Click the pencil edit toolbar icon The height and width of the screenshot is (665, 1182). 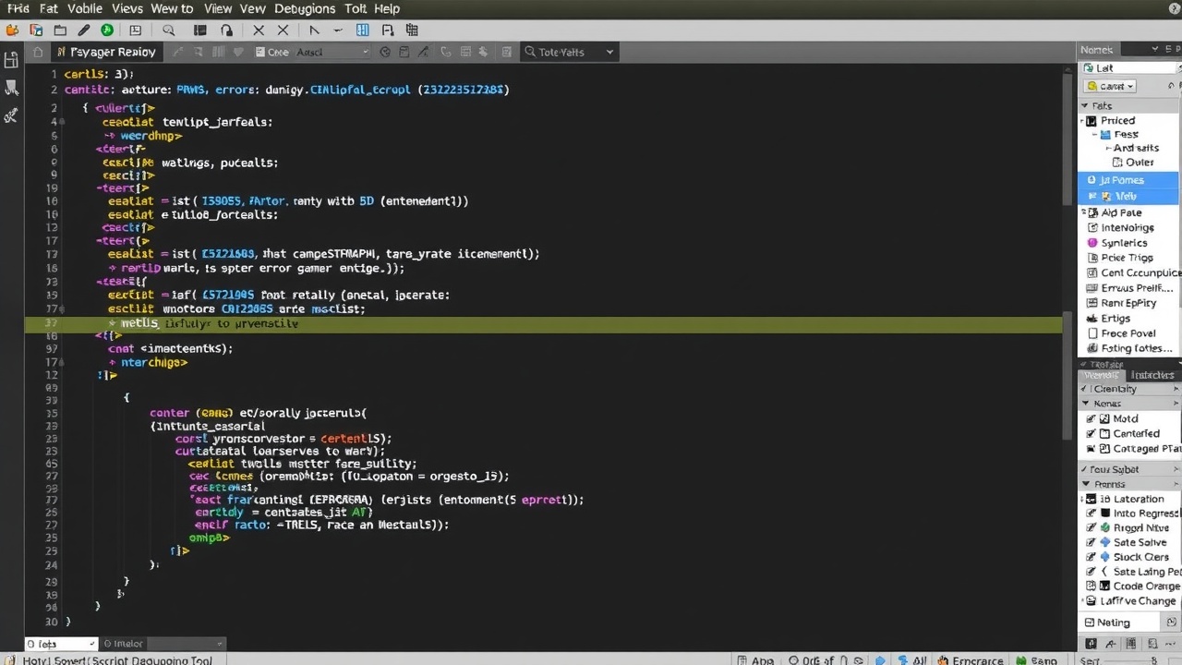click(x=84, y=30)
